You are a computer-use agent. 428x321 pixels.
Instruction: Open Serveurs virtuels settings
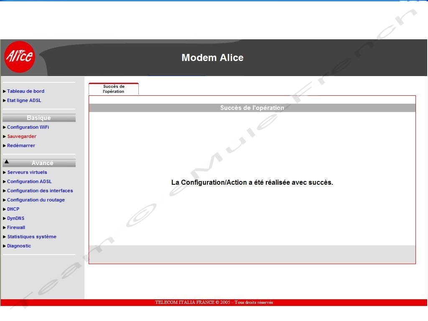27,173
